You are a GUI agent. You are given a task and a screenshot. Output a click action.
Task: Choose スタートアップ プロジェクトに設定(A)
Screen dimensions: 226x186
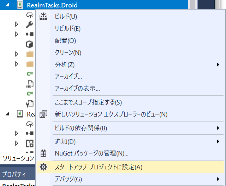click(130, 167)
